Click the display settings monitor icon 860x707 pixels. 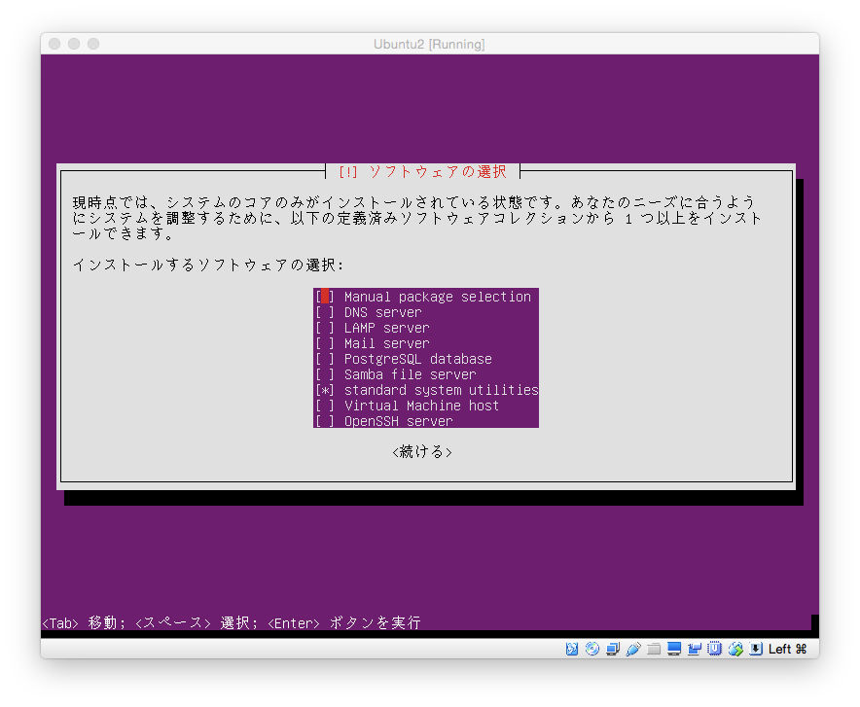674,649
